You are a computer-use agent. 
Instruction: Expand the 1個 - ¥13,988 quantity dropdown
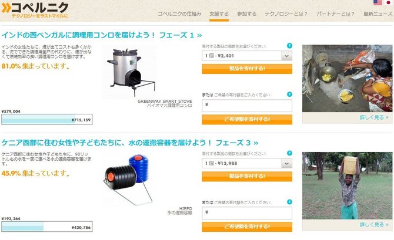coord(247,163)
